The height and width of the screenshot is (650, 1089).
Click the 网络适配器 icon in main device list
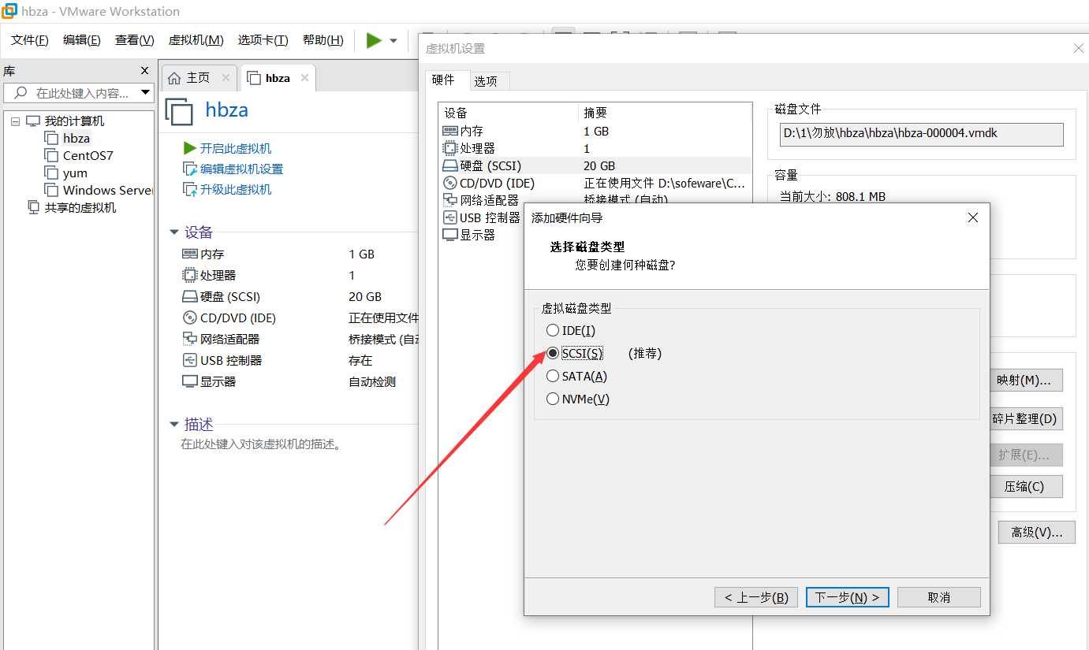coord(189,339)
